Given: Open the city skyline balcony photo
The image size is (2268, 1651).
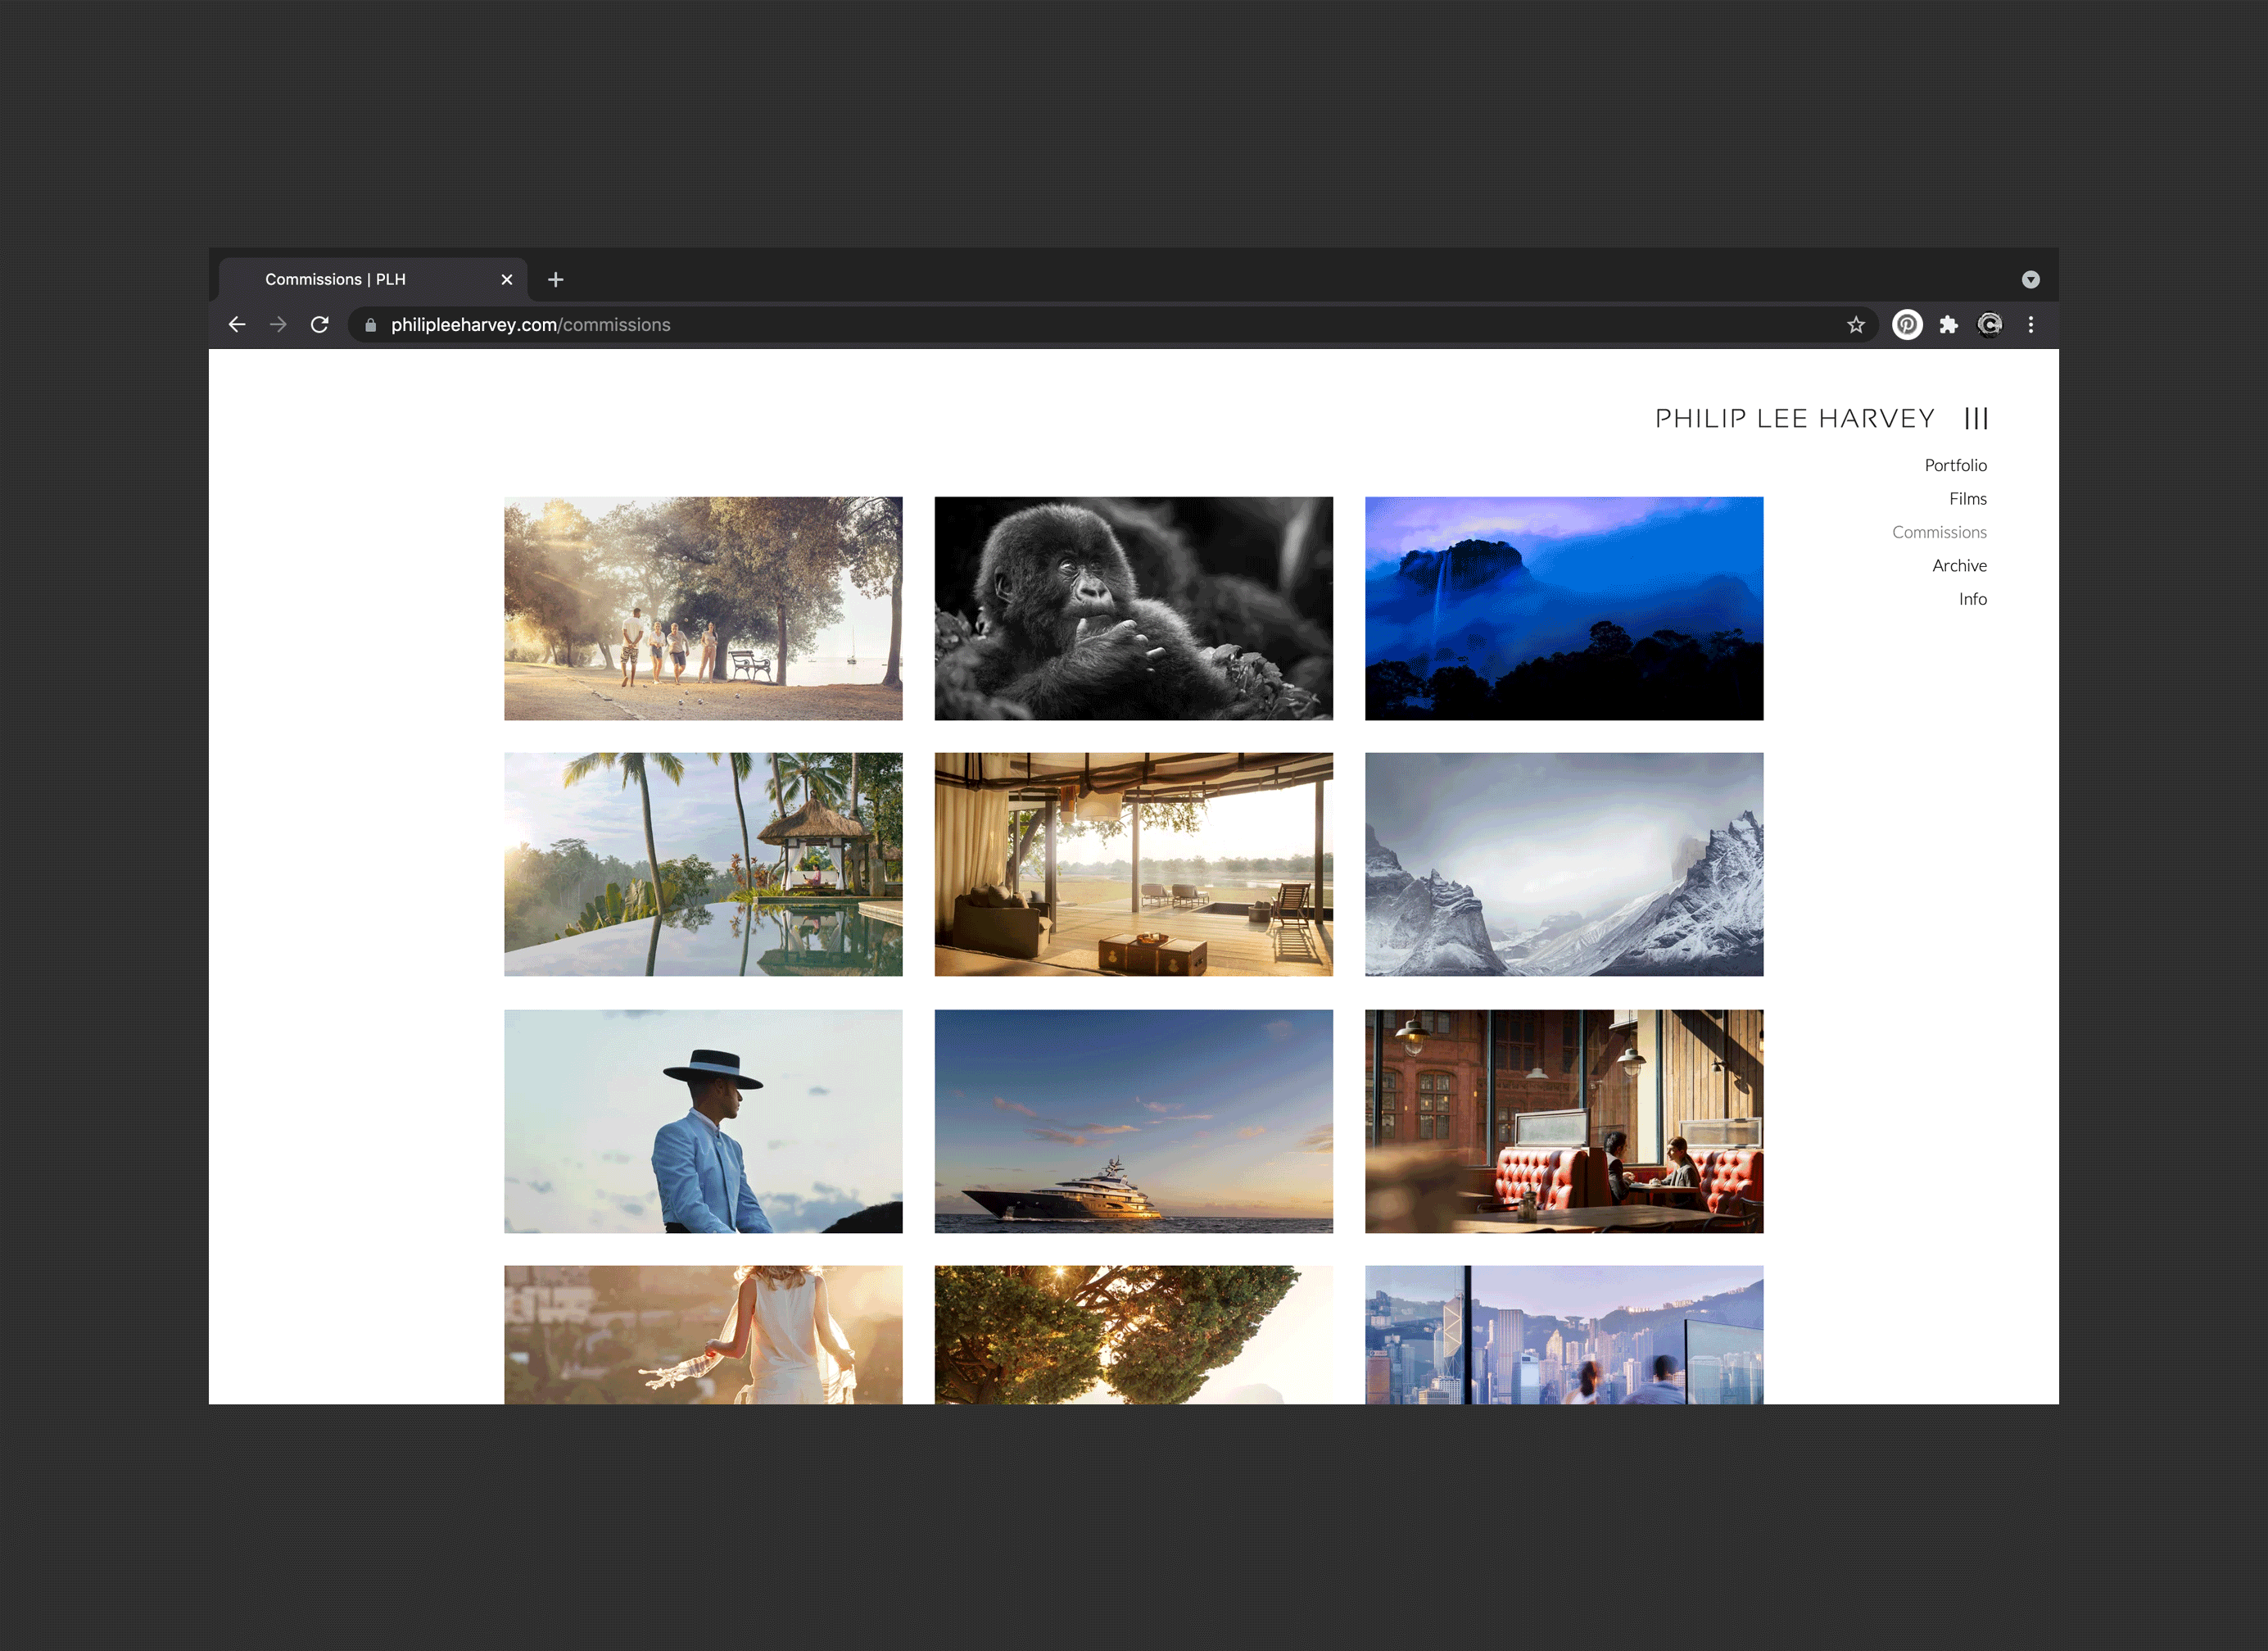Looking at the screenshot, I should pos(1564,1335).
